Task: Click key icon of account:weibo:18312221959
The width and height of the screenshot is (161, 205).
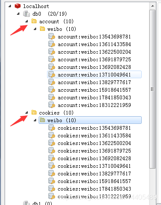Action: point(52,105)
